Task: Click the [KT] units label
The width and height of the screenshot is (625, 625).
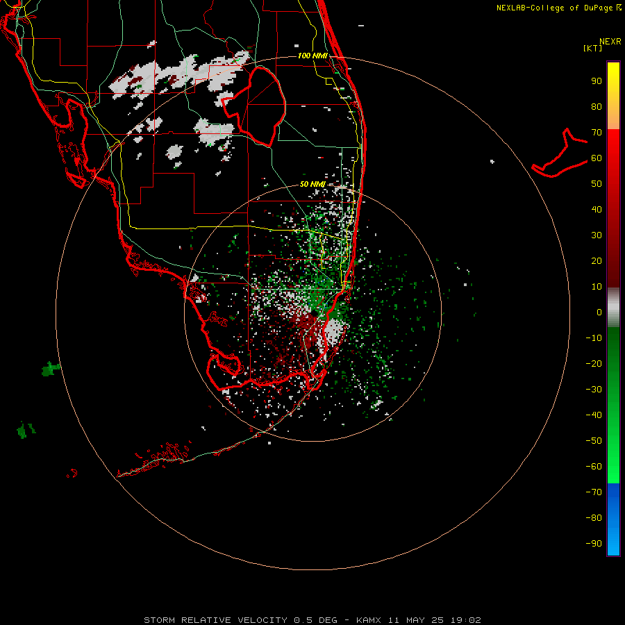Action: click(x=593, y=48)
